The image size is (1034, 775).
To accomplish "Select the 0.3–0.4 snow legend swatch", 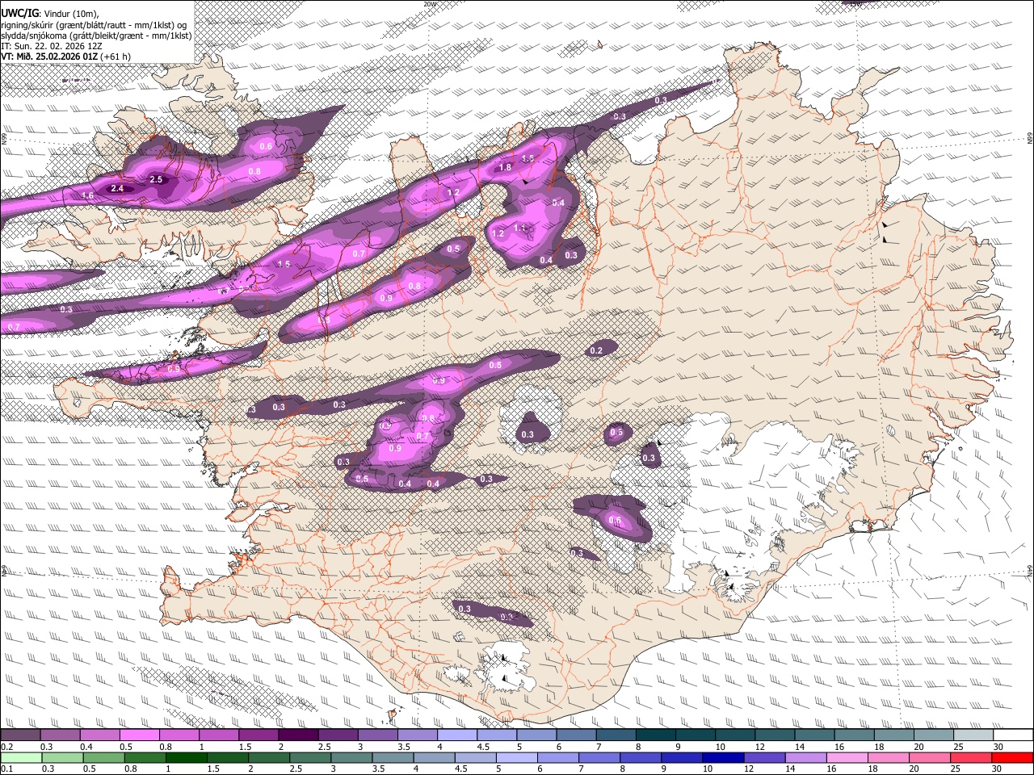I will [60, 735].
